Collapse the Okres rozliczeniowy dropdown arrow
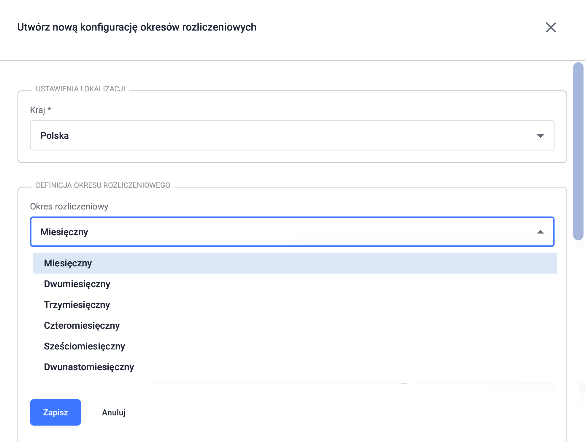 coord(540,232)
